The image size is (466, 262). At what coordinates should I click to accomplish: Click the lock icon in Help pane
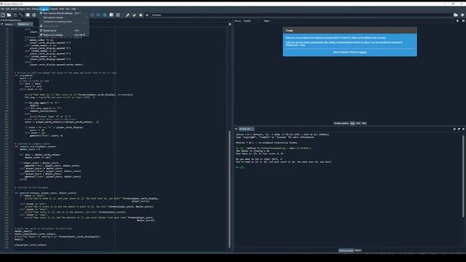coord(457,21)
